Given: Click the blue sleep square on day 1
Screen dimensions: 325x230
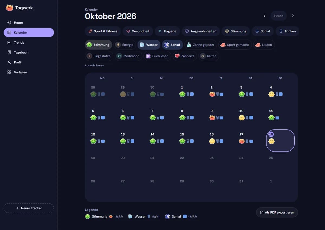Looking at the screenshot, I should pos(192,94).
